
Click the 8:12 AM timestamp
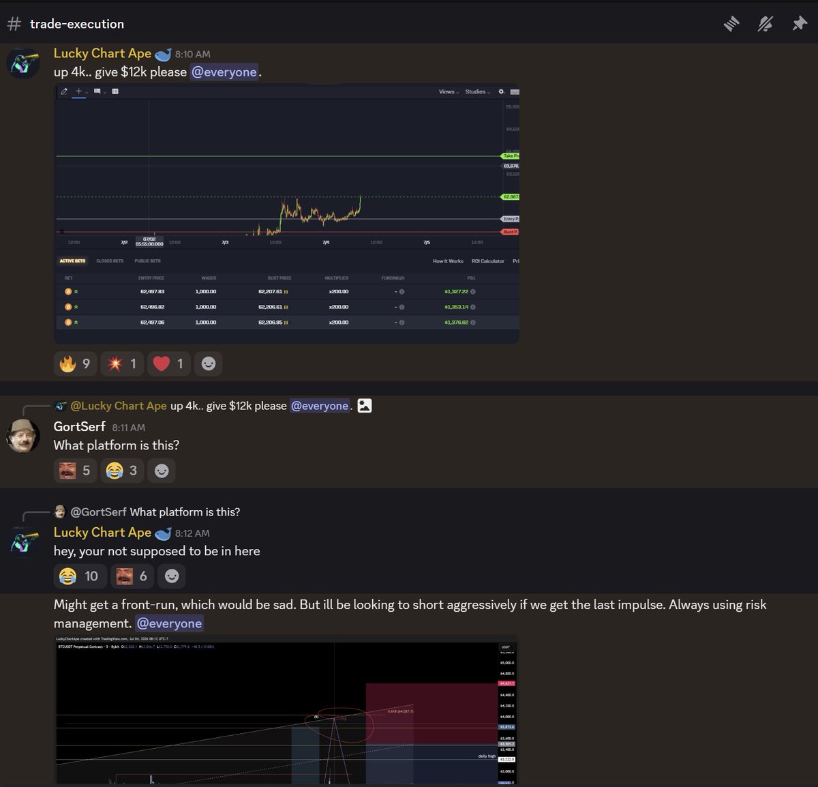point(192,533)
